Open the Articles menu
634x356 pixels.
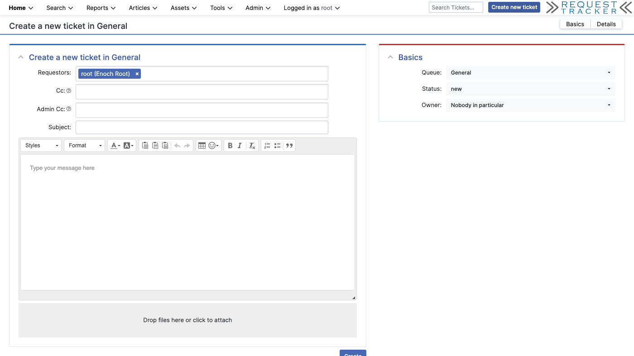[143, 8]
